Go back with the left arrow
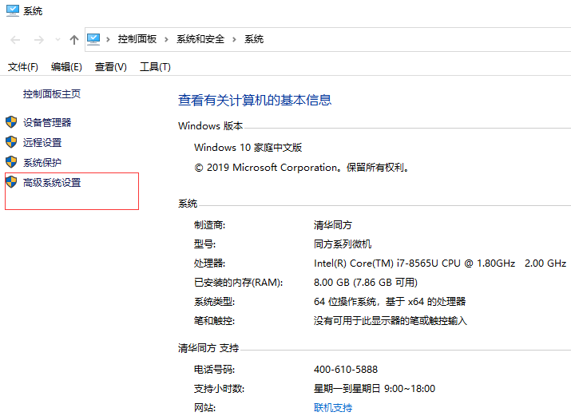 tap(15, 40)
